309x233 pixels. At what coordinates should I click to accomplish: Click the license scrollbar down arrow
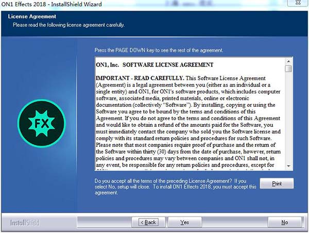(x=288, y=166)
